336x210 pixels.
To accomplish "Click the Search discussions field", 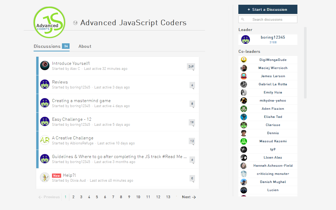I will coord(268,19).
